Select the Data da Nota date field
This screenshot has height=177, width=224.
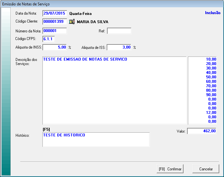(x=54, y=14)
